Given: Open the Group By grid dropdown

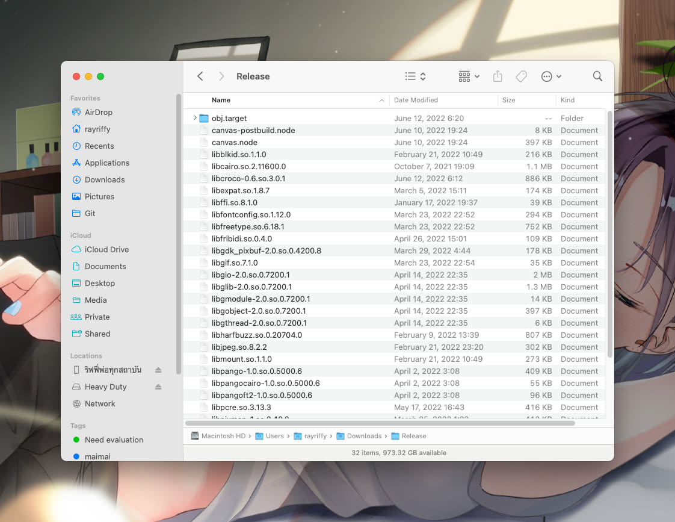Looking at the screenshot, I should [x=469, y=76].
